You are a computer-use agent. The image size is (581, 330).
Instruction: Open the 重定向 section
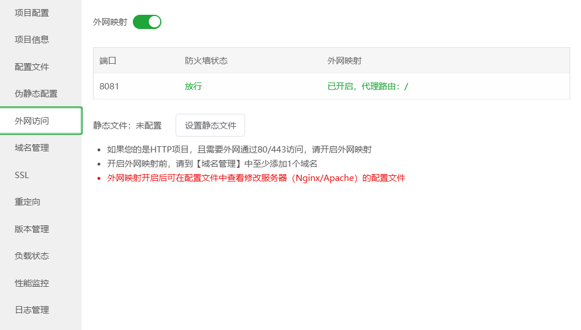pyautogui.click(x=27, y=201)
